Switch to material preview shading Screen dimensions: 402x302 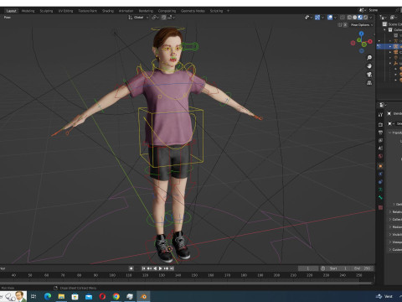pos(360,18)
